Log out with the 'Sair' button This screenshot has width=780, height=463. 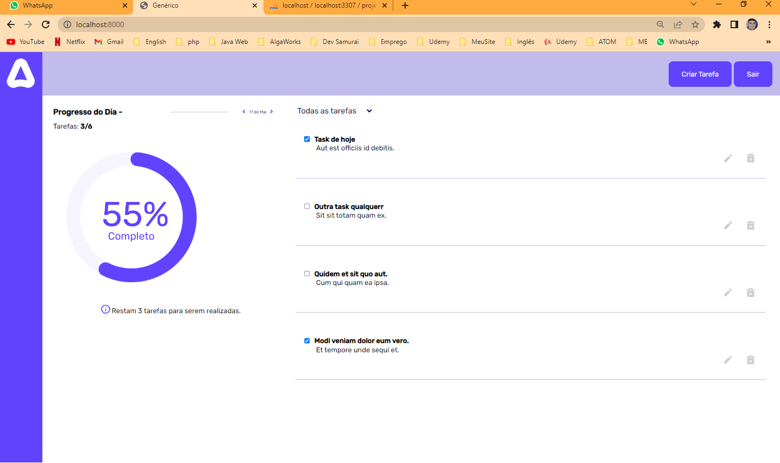click(752, 74)
